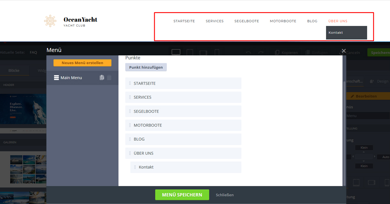Select the desktop device preview icon

[x=176, y=52]
